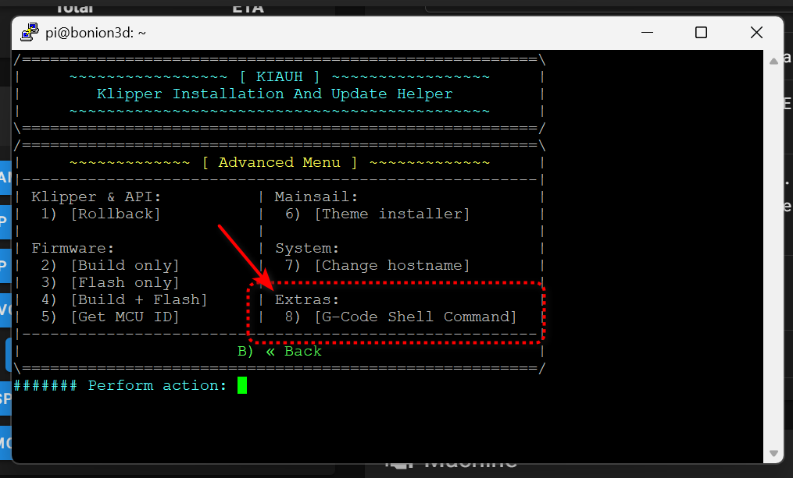Choose the [Build + Flash] entry
This screenshot has width=793, height=478.
point(138,299)
